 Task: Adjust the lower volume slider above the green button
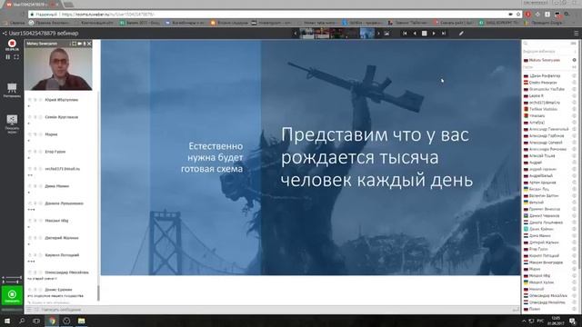12,282
